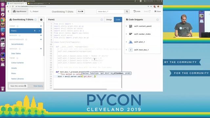This screenshot has height=118, width=210.
Task: Click the info icon in Form1 editor header
Action: pos(102,20)
